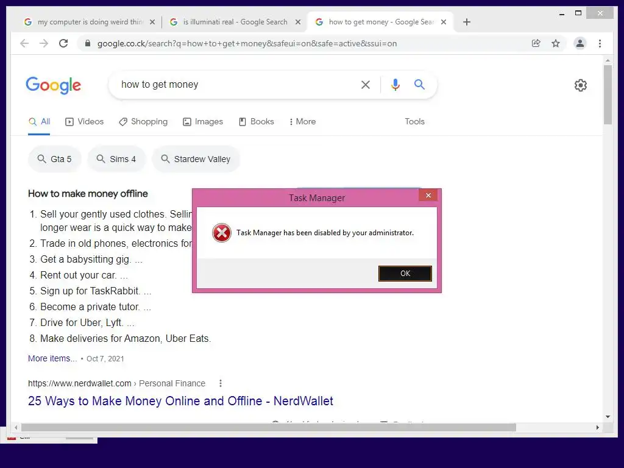Image resolution: width=624 pixels, height=468 pixels.
Task: Select the All results tab
Action: (39, 122)
